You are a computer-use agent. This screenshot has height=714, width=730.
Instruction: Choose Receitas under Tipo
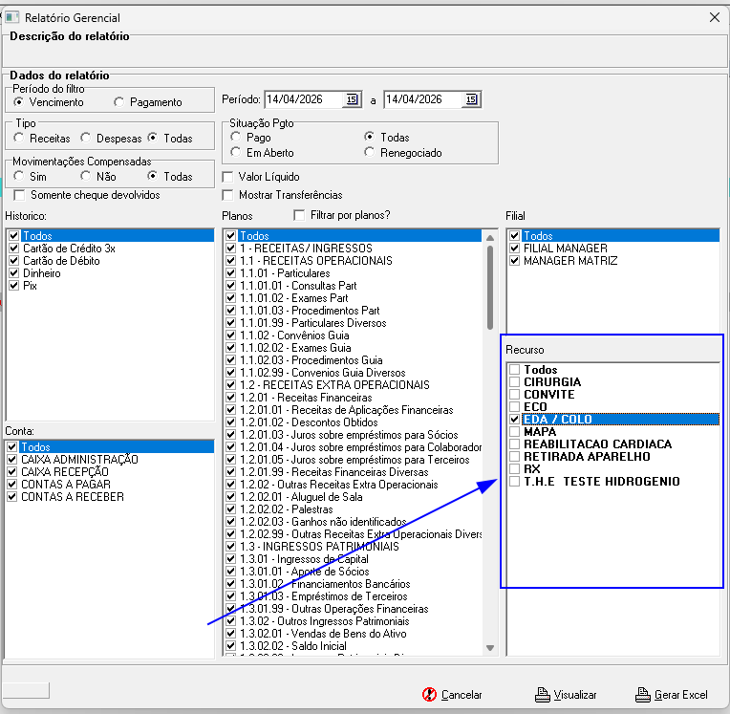pos(18,138)
